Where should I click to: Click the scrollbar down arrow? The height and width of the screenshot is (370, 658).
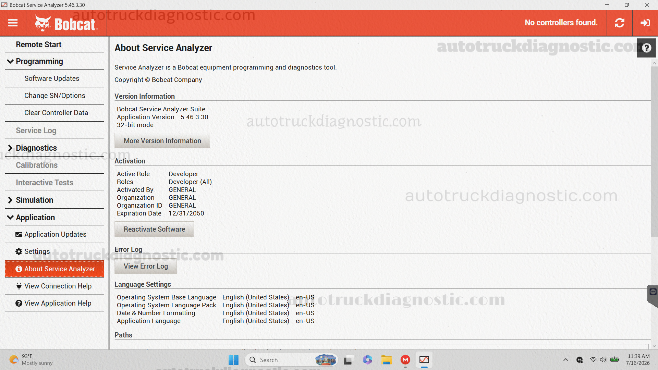coord(654,346)
